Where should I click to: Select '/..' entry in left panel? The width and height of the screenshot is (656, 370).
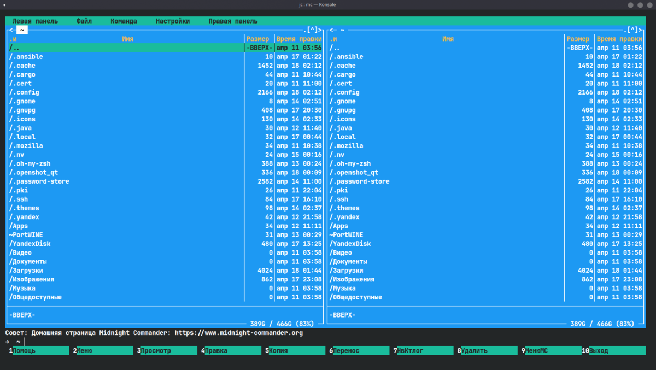tap(165, 48)
